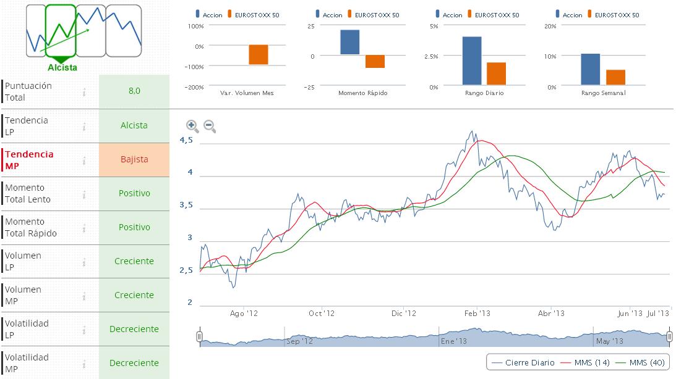Screen dimensions: 676x379
Task: Click the Bajista value cell
Action: click(x=134, y=159)
